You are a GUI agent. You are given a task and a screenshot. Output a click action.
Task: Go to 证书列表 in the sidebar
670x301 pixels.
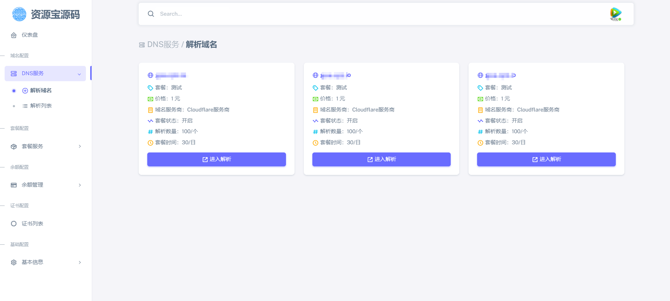[x=32, y=224]
